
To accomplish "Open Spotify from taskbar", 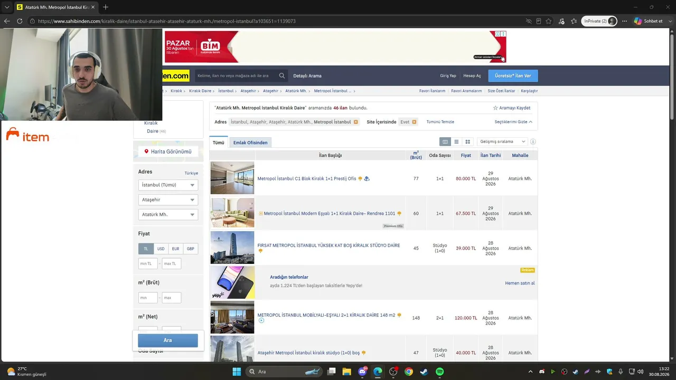I will click(439, 372).
